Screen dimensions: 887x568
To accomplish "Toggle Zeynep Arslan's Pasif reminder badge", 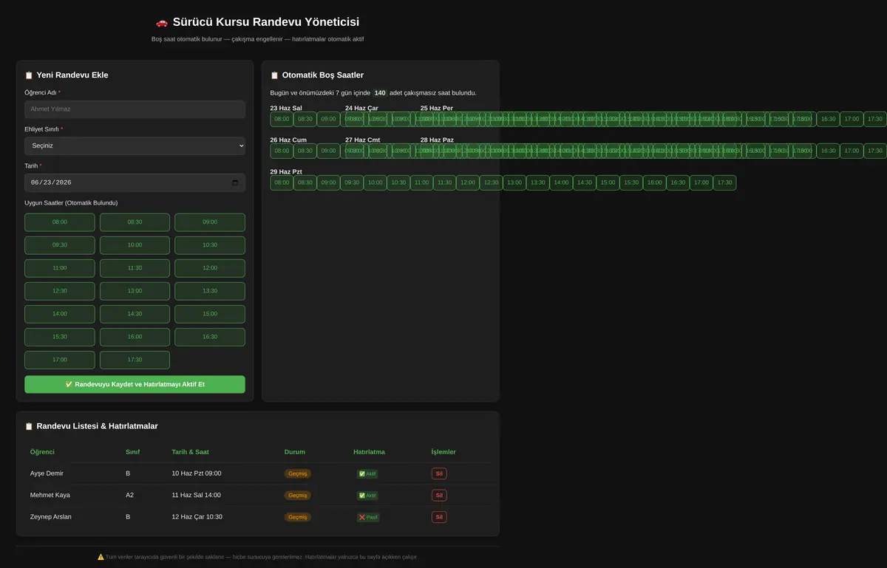I will tap(368, 518).
